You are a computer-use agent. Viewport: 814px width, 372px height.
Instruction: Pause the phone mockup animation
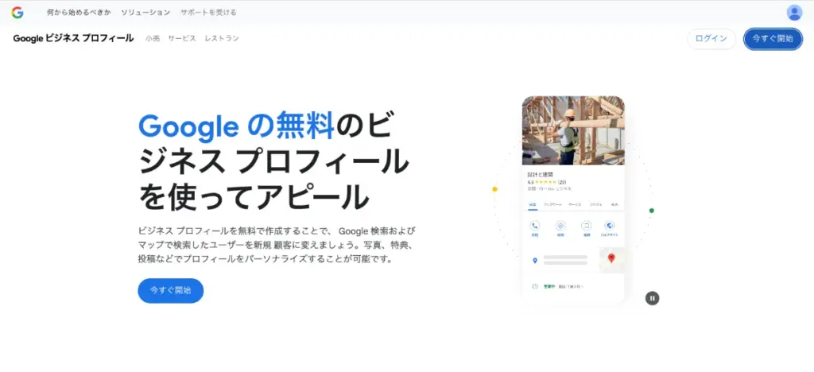[652, 298]
